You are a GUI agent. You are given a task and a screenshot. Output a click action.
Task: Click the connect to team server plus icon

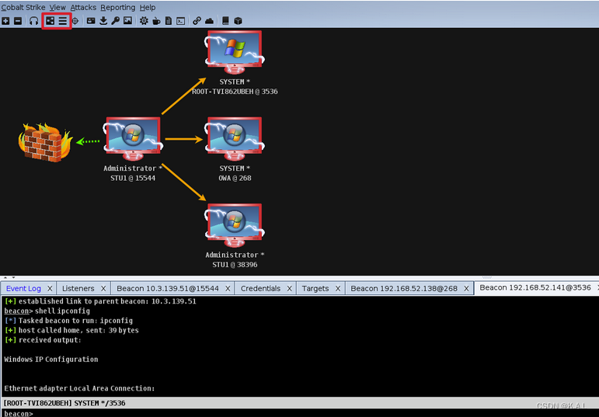[x=5, y=21]
